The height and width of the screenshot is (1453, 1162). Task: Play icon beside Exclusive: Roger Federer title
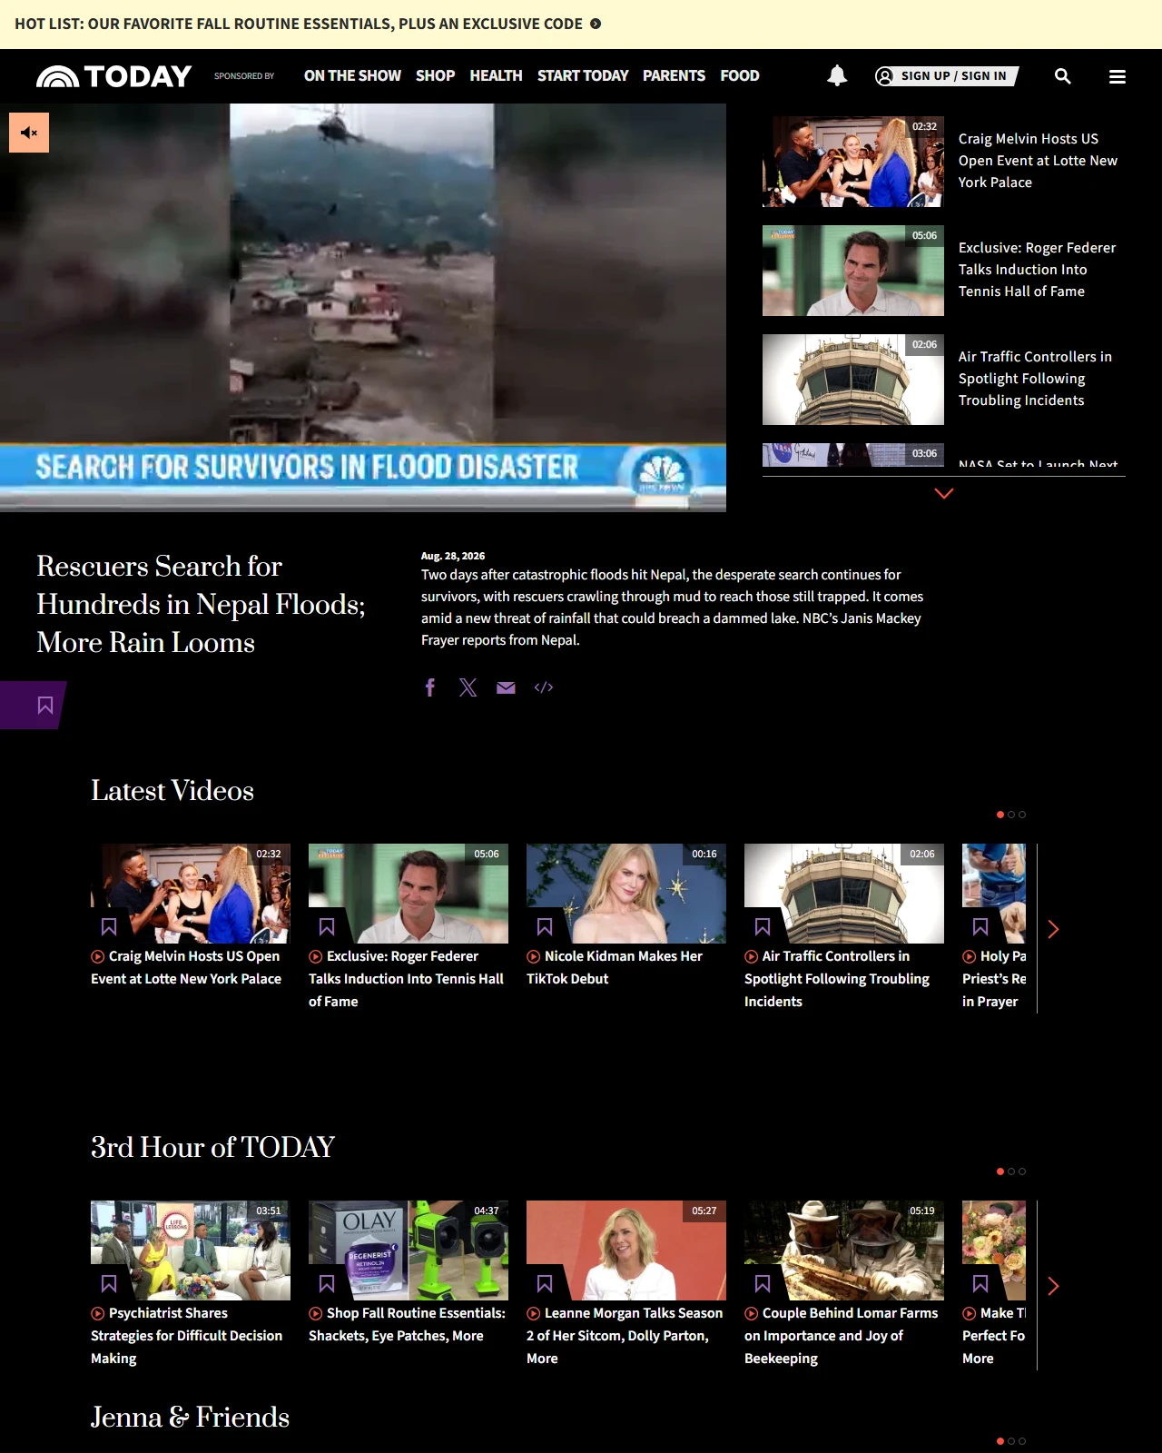tap(315, 956)
